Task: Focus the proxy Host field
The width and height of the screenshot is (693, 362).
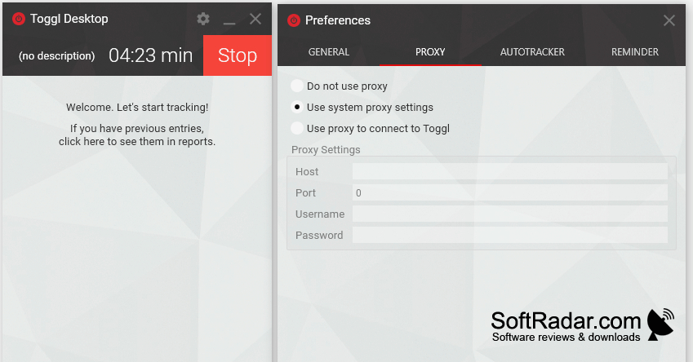Action: click(x=510, y=171)
